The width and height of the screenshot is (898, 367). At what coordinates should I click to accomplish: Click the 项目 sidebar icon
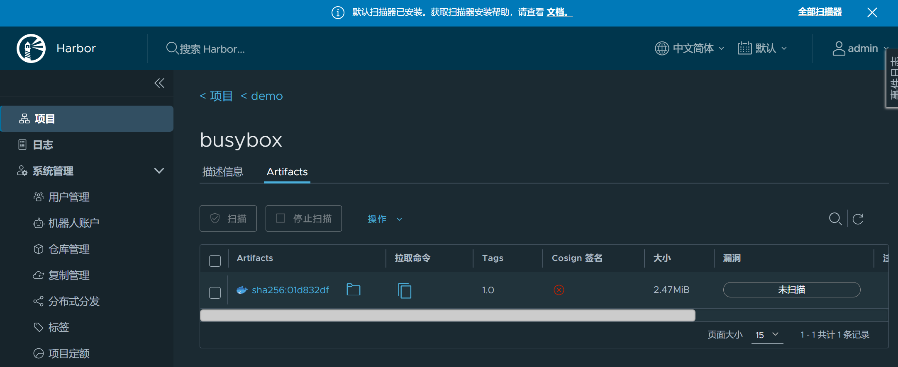tap(24, 119)
